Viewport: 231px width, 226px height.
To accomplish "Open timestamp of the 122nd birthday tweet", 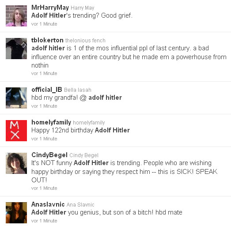I will [x=44, y=139].
